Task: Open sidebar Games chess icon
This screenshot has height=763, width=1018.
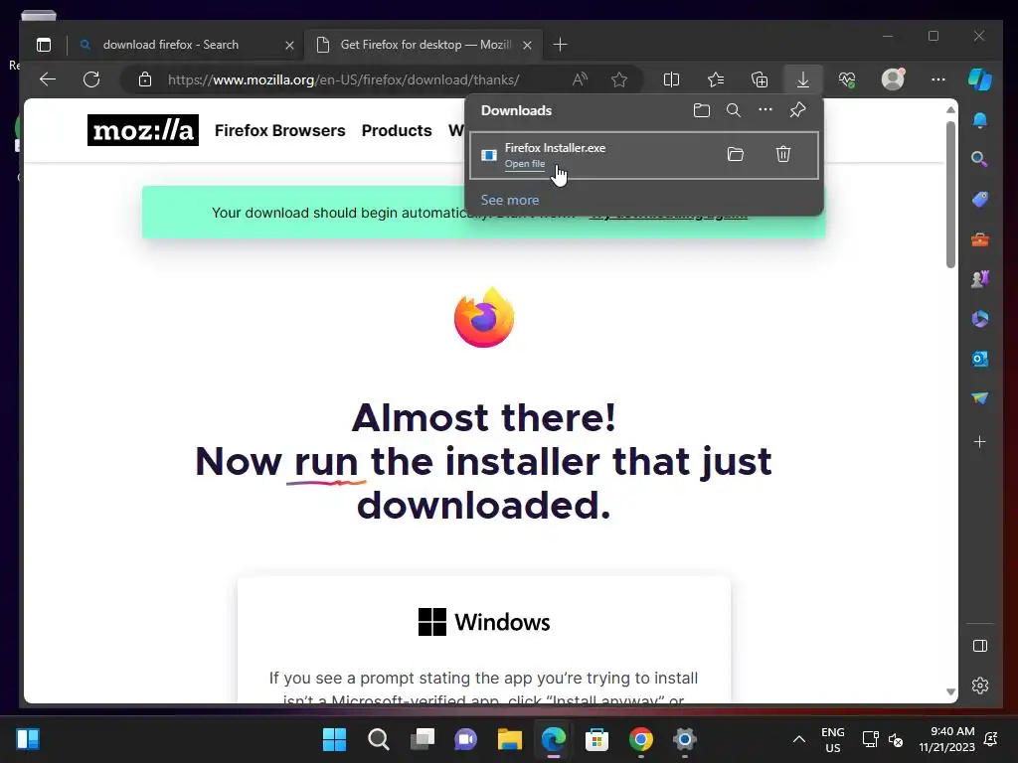Action: [x=979, y=279]
